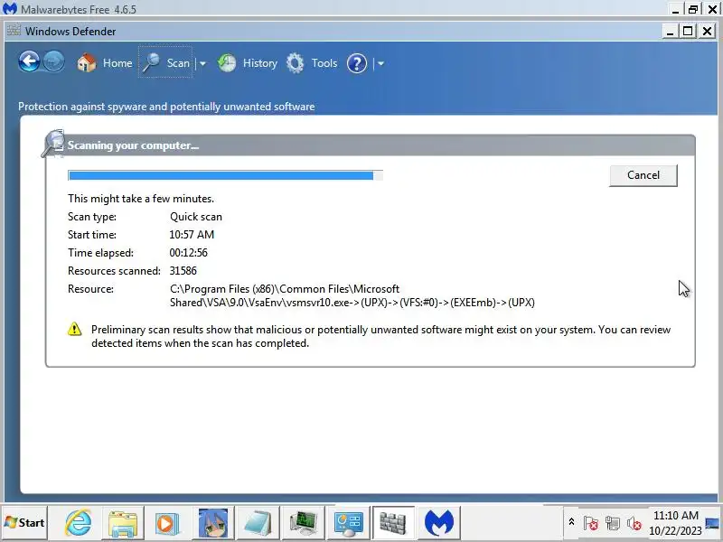Screen dimensions: 723x542
Task: Minimize the Malwarebytes window
Action: [x=675, y=9]
